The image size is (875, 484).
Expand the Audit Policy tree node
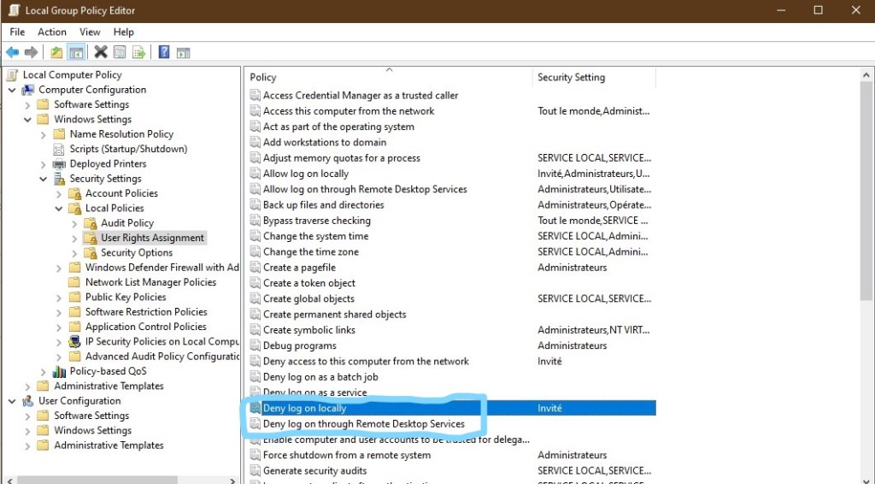click(75, 223)
